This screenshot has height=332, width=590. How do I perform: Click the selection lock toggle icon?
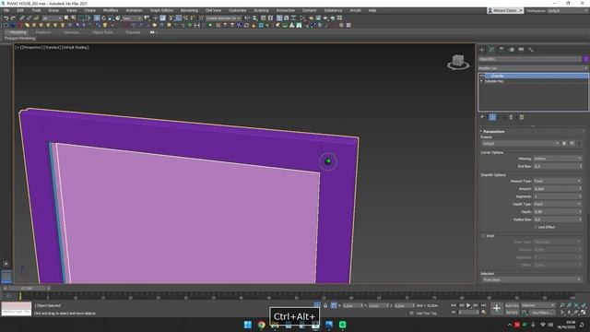tap(325, 305)
